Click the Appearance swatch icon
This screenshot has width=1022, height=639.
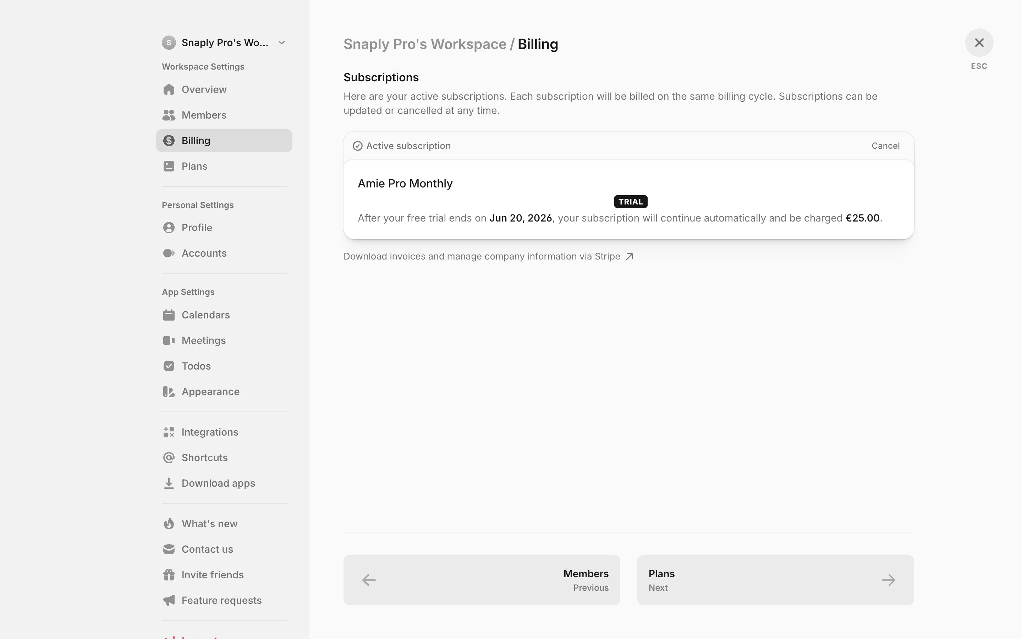[169, 392]
